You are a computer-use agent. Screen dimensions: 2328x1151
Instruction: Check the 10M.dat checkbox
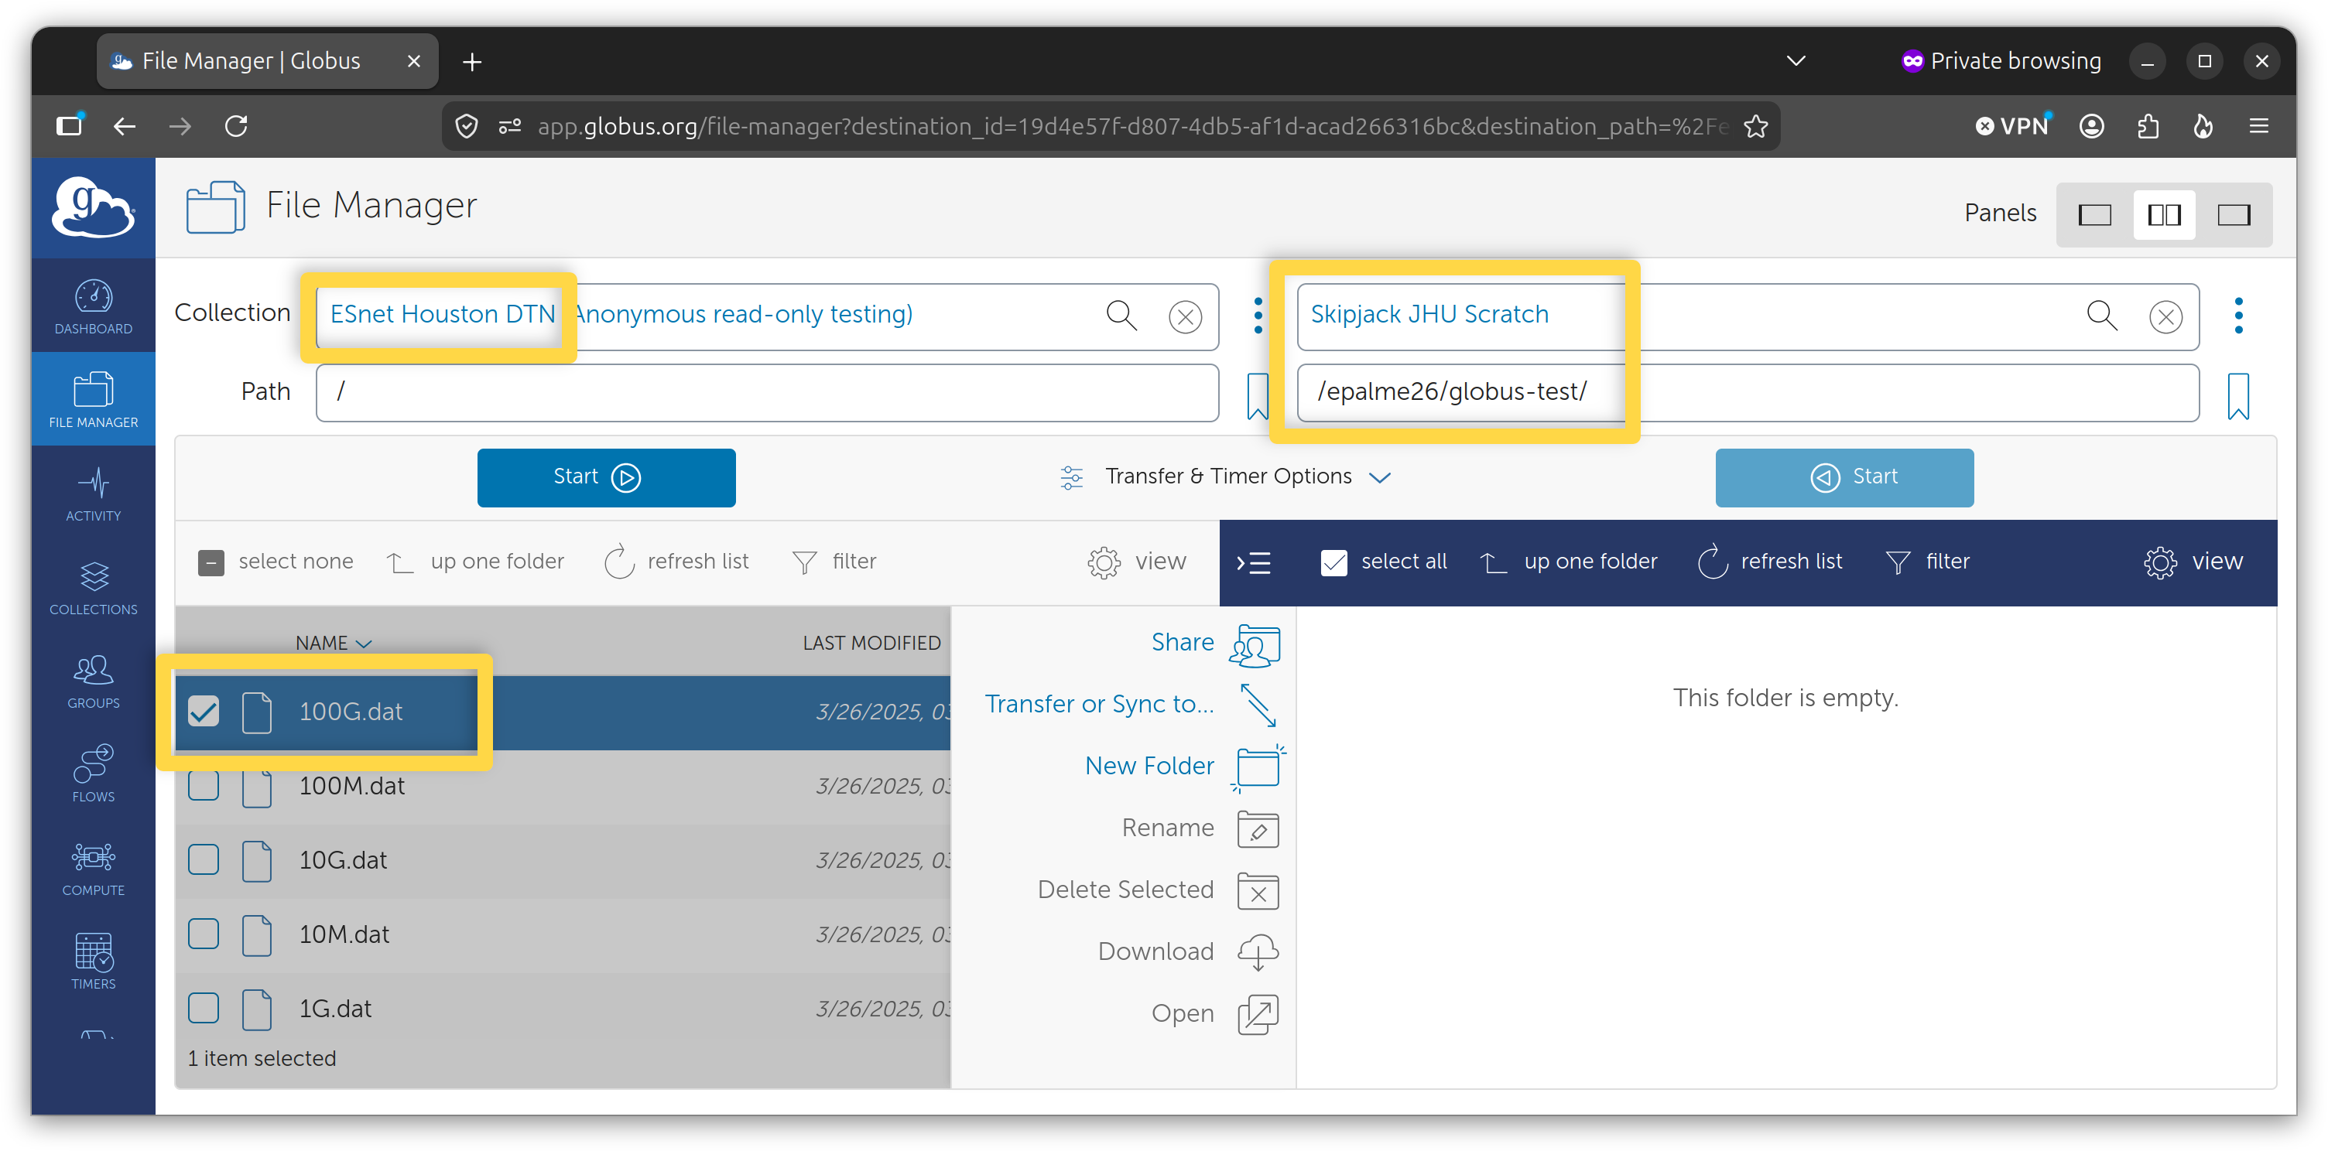204,934
